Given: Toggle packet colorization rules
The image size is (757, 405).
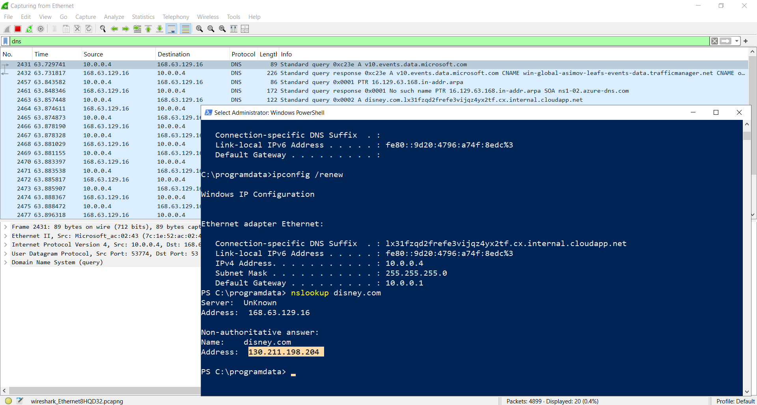Looking at the screenshot, I should 185,29.
